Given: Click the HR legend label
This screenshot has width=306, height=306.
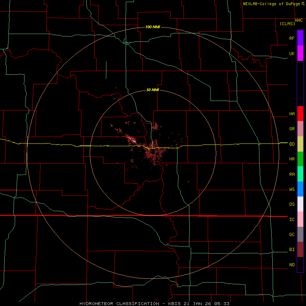Looking at the screenshot, I should click(292, 159).
